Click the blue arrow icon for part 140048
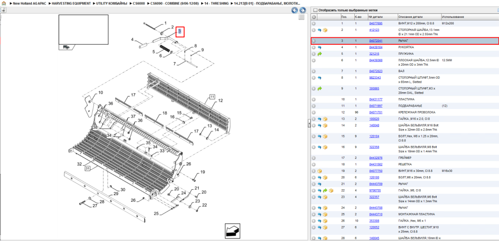Image resolution: width=499 pixels, height=241 pixels. (319, 125)
